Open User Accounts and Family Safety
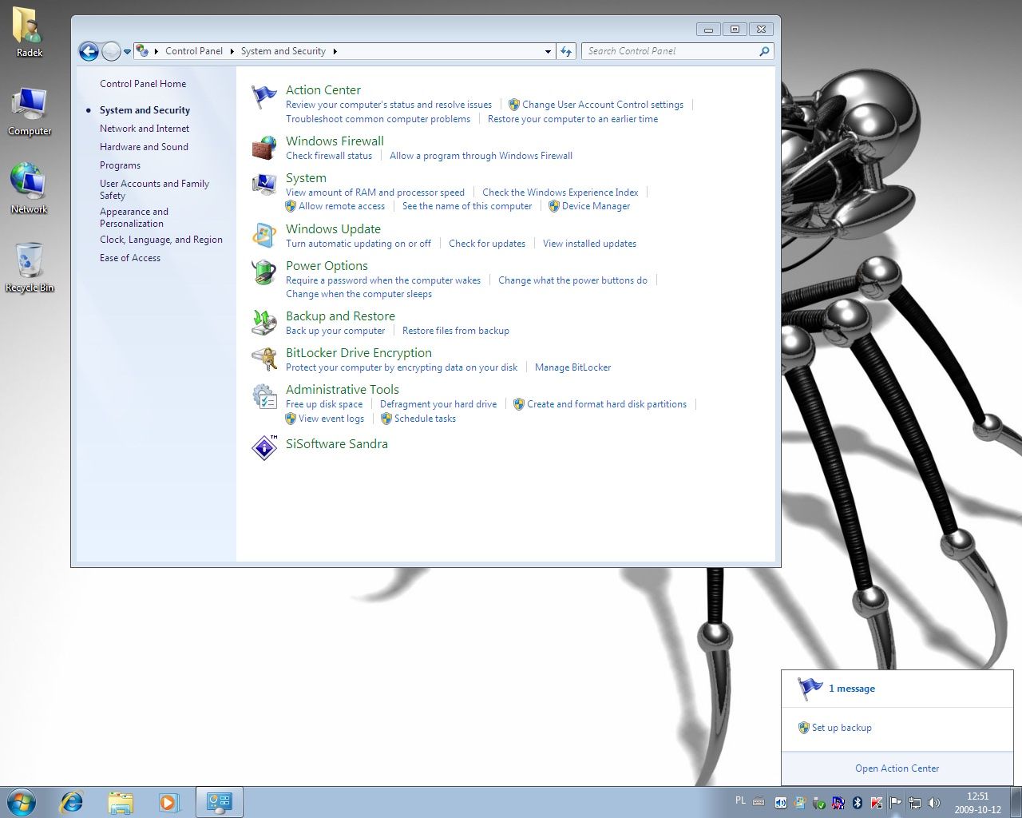Viewport: 1022px width, 818px height. coord(154,189)
